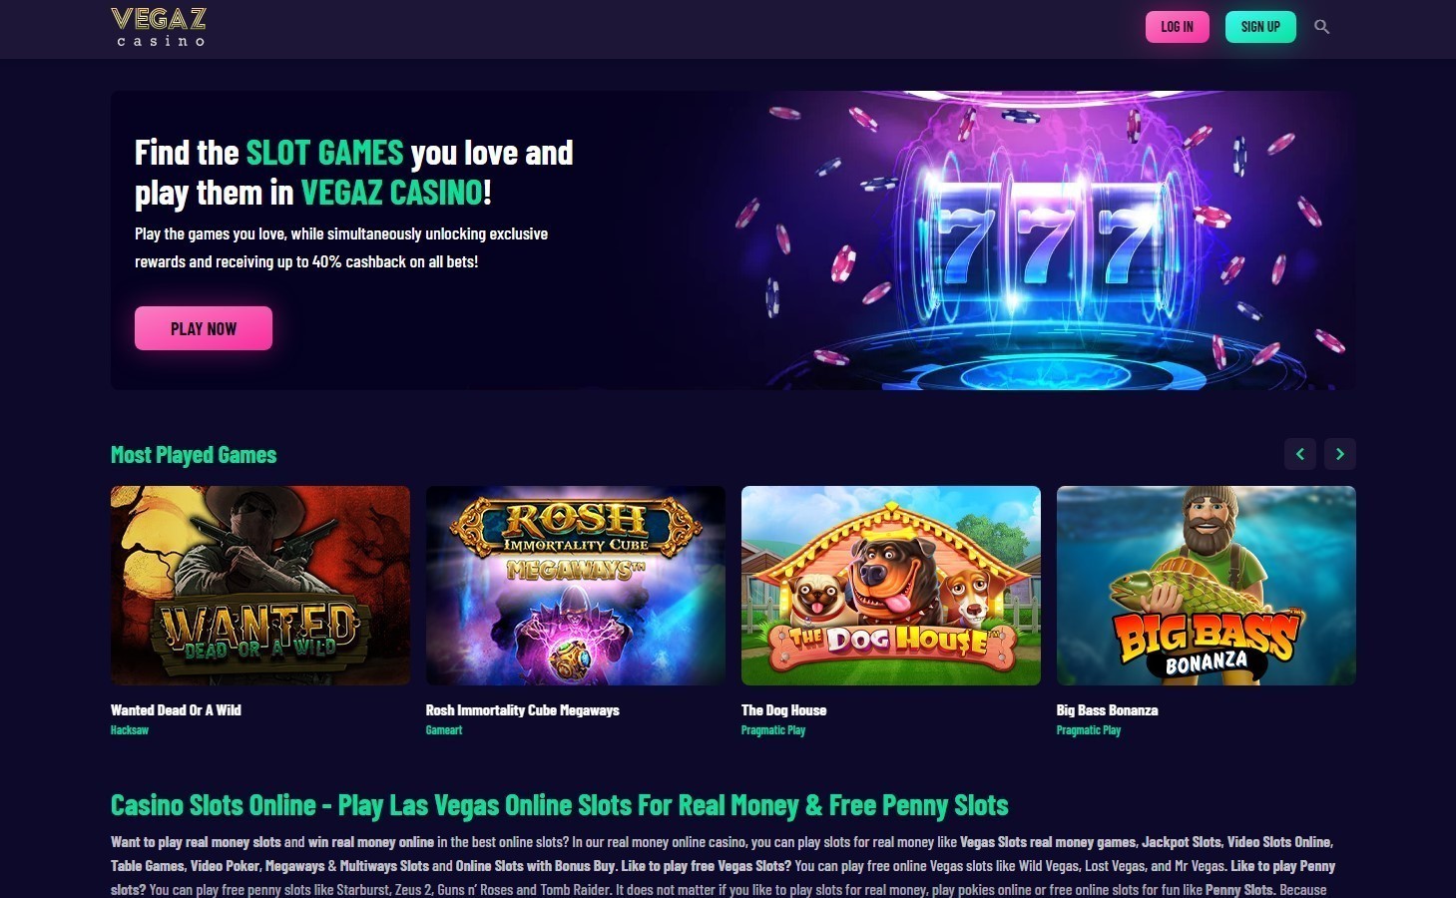Viewport: 1456px width, 898px height.
Task: Open Rosh Immortality Cube Megaways thumbnail
Action: 576,586
